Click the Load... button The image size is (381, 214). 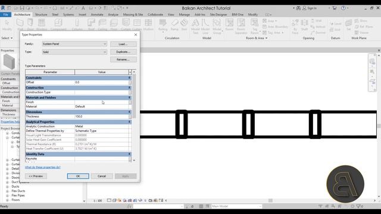[x=123, y=44]
